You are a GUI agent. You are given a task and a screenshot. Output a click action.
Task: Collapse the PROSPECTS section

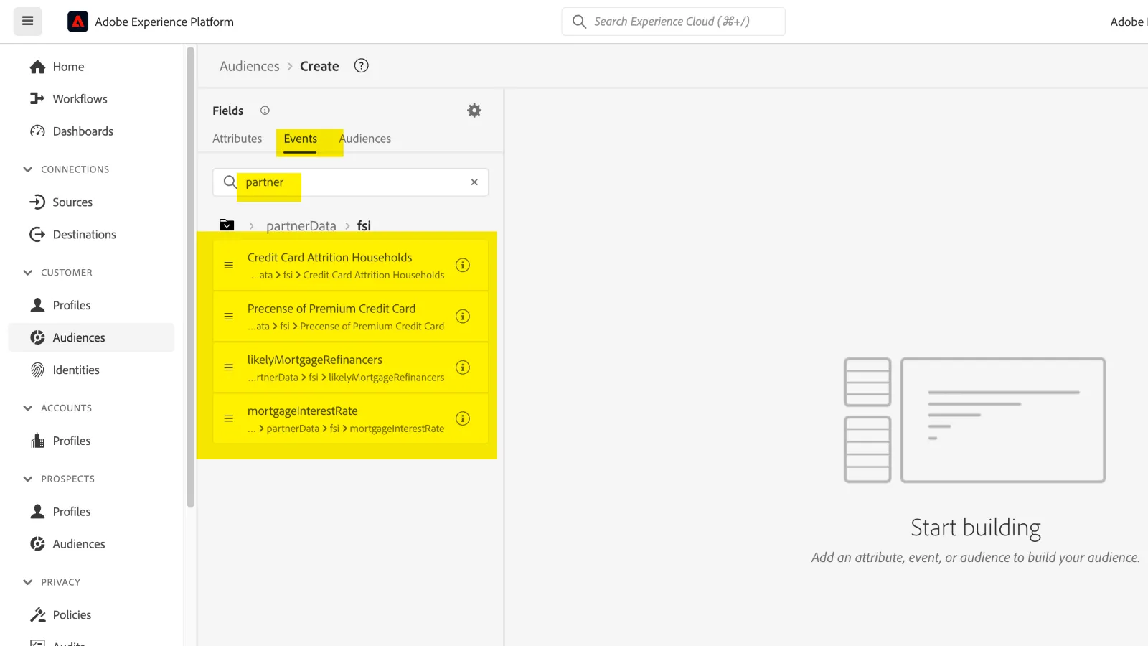click(28, 479)
